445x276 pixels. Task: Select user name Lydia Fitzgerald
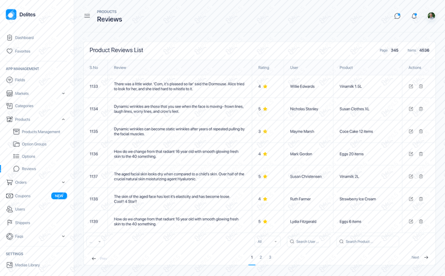tap(303, 222)
